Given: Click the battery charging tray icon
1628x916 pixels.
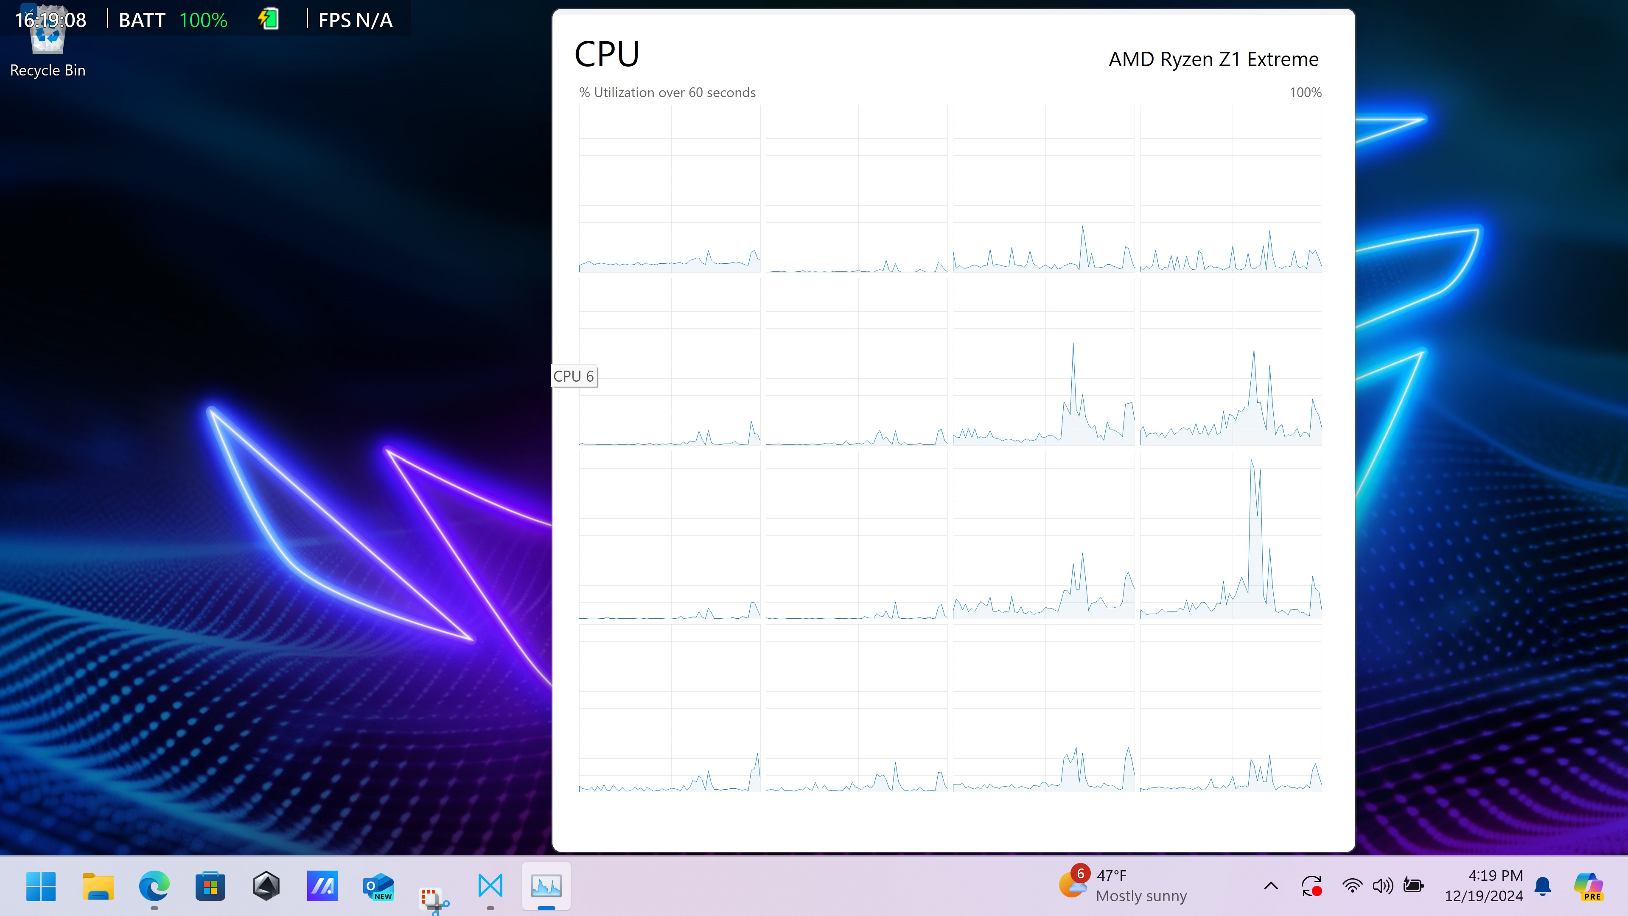Looking at the screenshot, I should [1413, 885].
